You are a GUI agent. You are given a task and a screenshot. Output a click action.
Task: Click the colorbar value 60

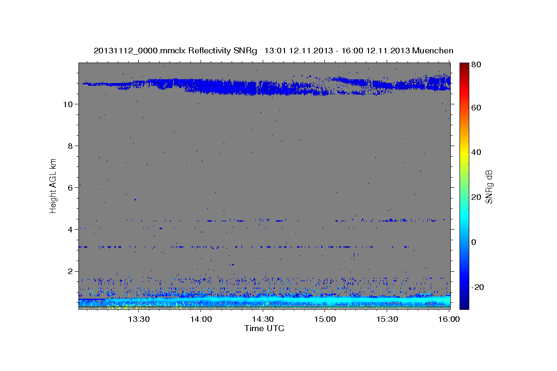[477, 108]
